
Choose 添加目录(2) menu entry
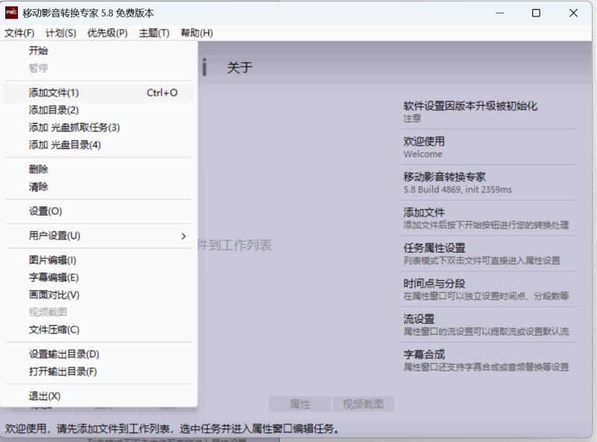(99, 110)
